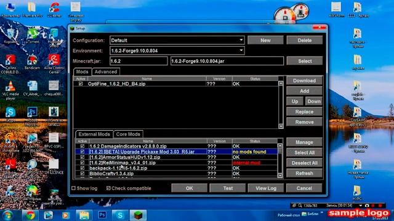
Task: Click the Add mod button
Action: click(304, 91)
